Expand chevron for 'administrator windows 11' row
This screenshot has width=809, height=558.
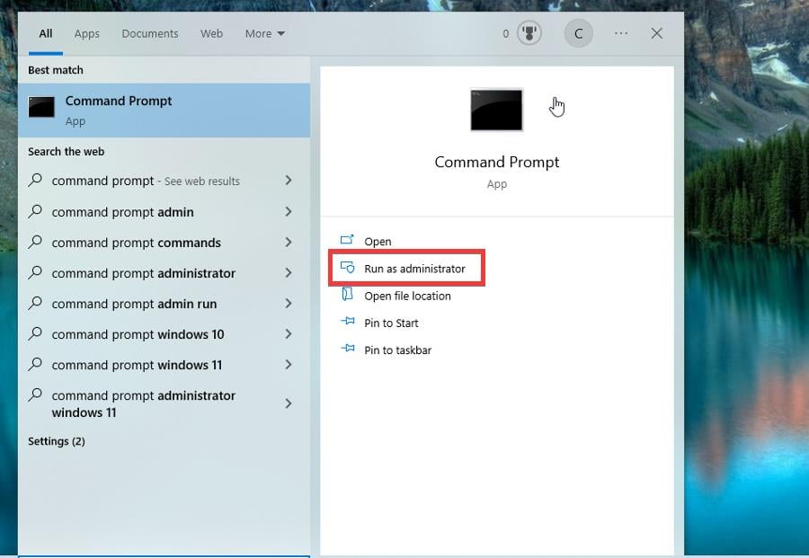pyautogui.click(x=289, y=403)
